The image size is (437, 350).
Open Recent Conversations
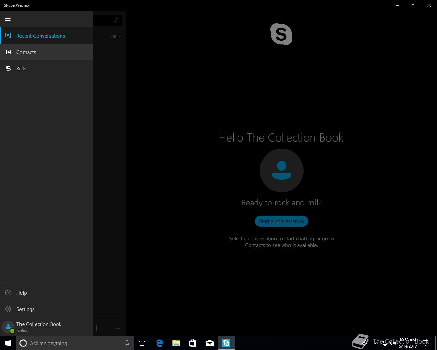coord(46,36)
